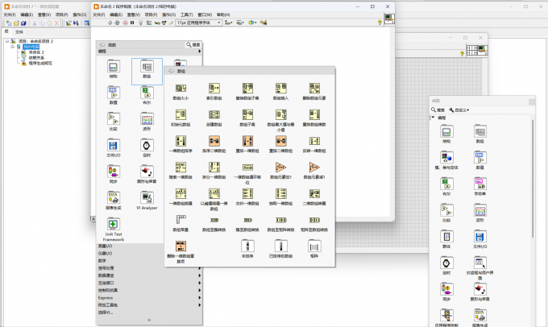Switch to the 文件 tab in Project Explorer
Screen dimensions: 548x327
[x=19, y=31]
